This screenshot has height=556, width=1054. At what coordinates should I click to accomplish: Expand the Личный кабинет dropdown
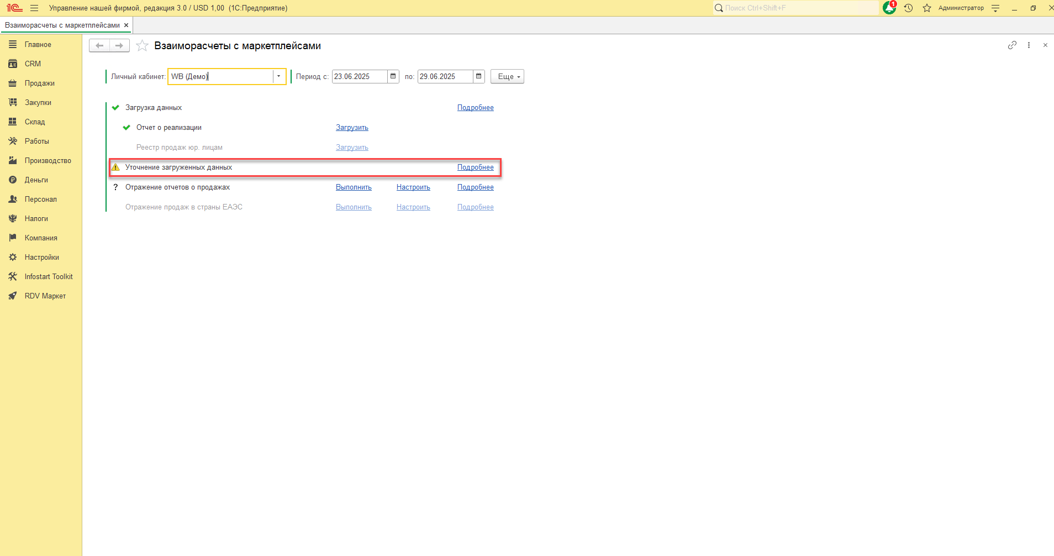(x=279, y=76)
